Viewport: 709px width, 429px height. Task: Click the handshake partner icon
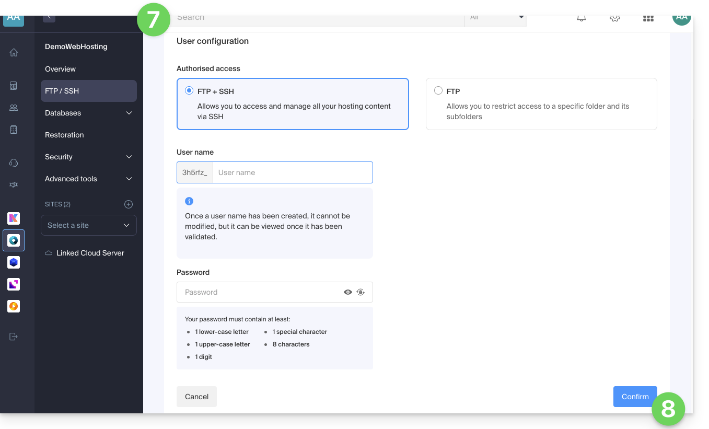point(14,184)
